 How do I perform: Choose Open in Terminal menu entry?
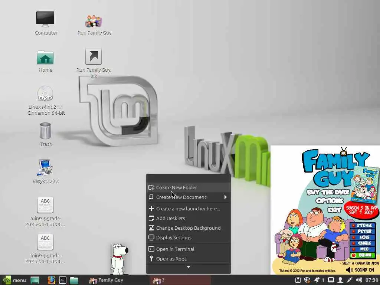pyautogui.click(x=189, y=249)
